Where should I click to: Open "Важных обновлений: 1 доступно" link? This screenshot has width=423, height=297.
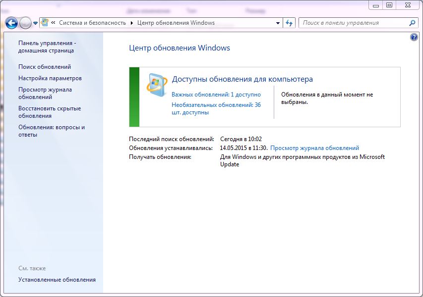tap(216, 94)
